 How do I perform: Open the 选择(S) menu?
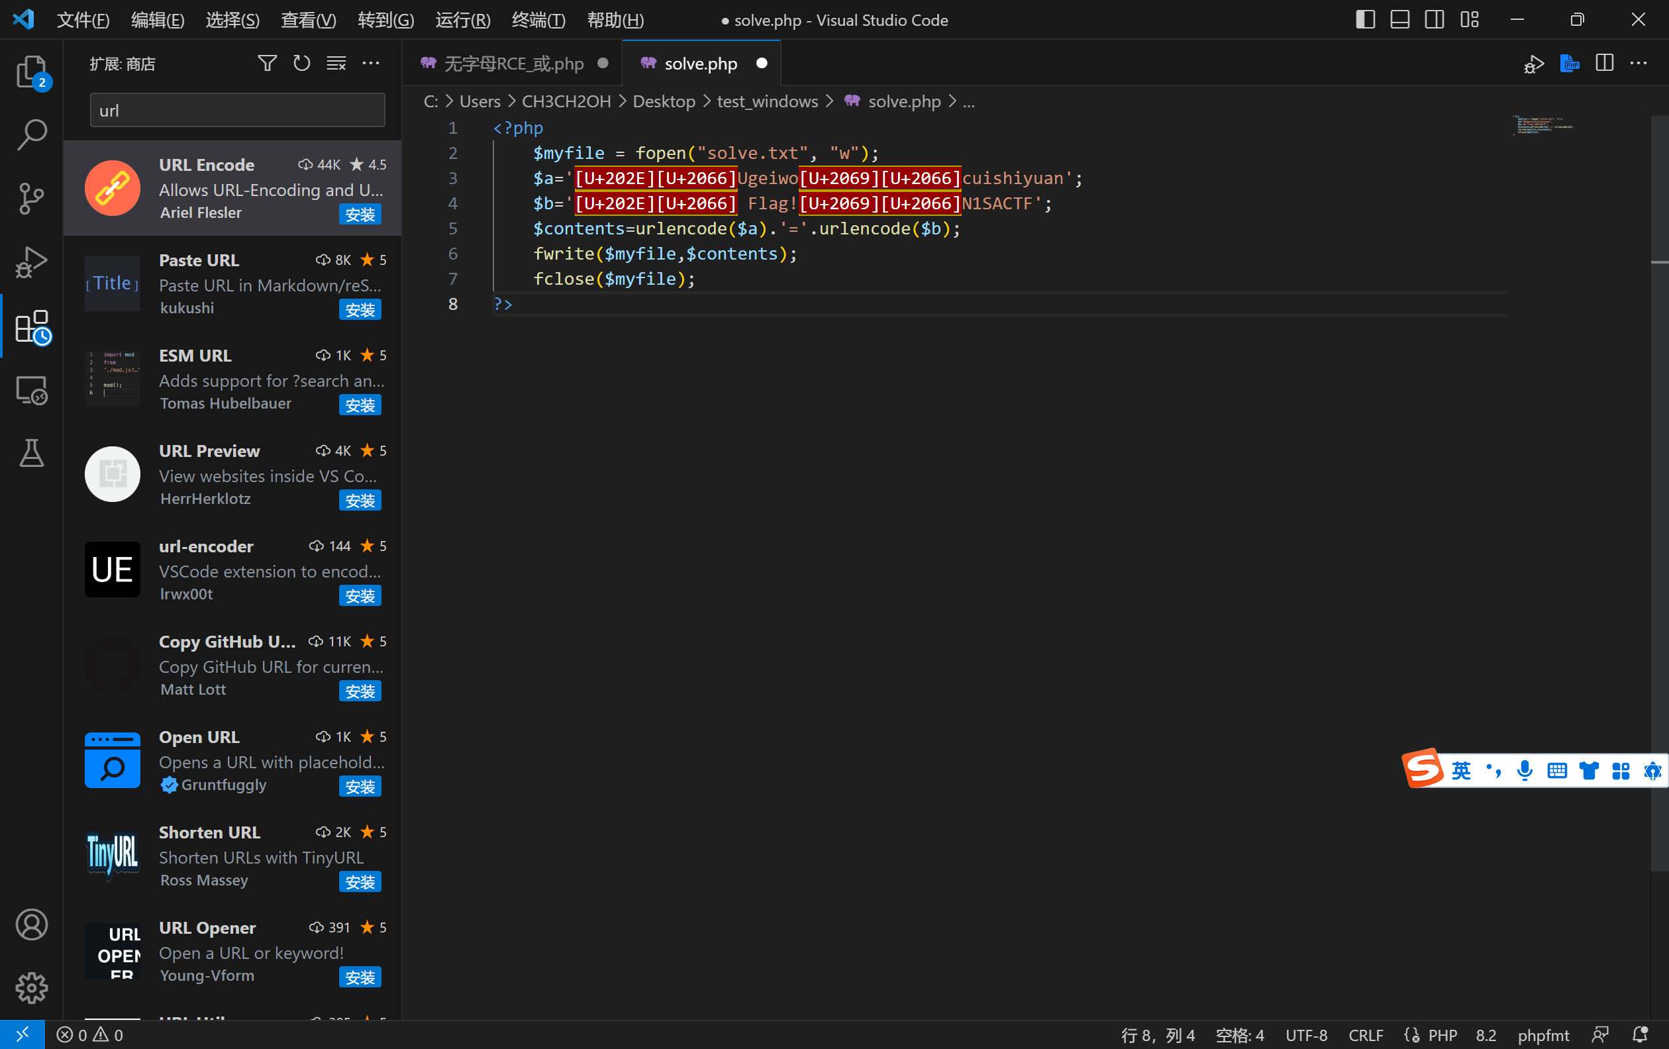pos(232,20)
